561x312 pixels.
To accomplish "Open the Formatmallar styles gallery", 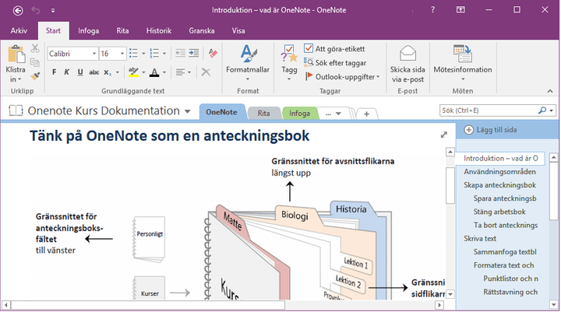I will click(x=248, y=63).
